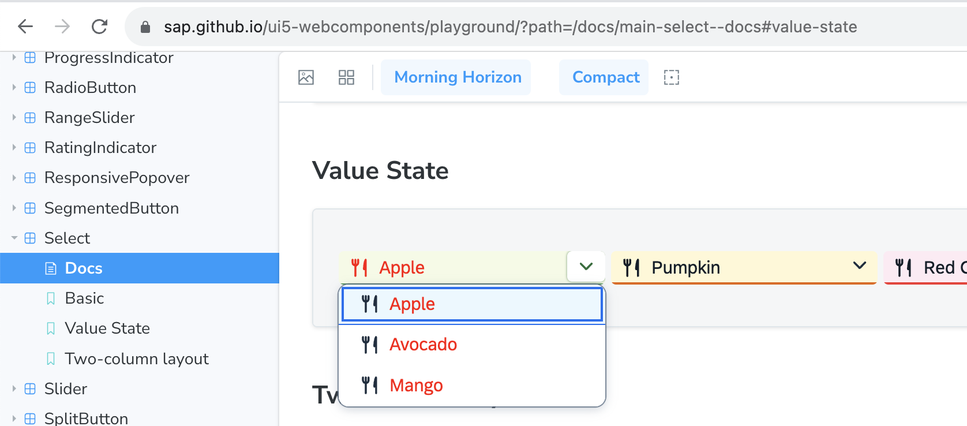Click the outline dashed-square icon in toolbar
Viewport: 967px width, 426px height.
671,77
